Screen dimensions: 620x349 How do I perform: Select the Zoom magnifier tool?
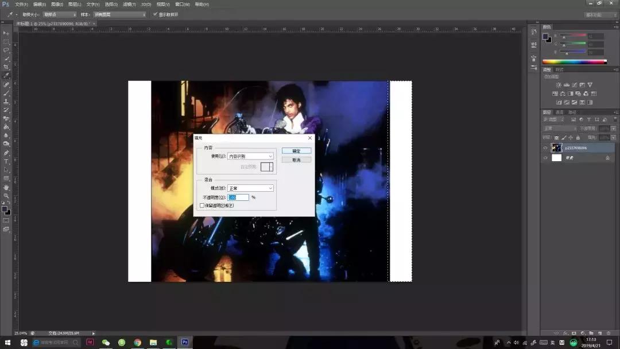pyautogui.click(x=6, y=196)
